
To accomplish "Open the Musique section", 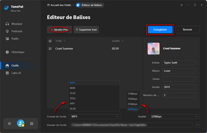I will (x=17, y=24).
